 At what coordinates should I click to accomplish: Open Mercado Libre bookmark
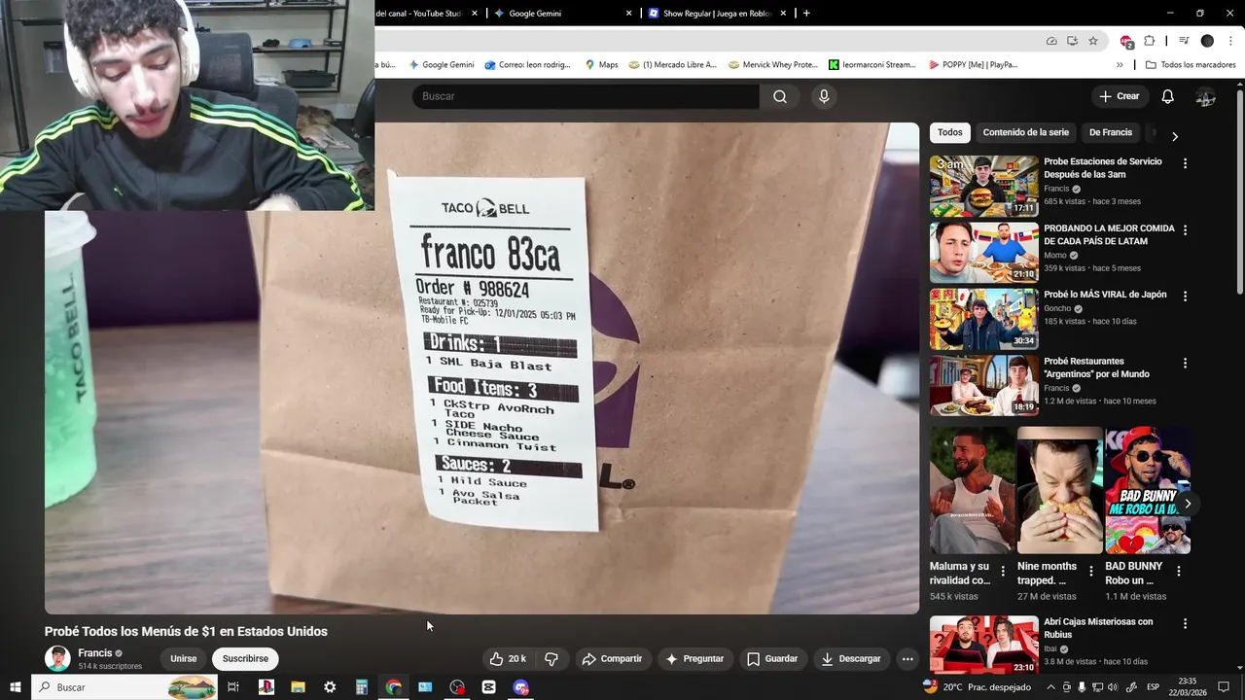pos(672,65)
